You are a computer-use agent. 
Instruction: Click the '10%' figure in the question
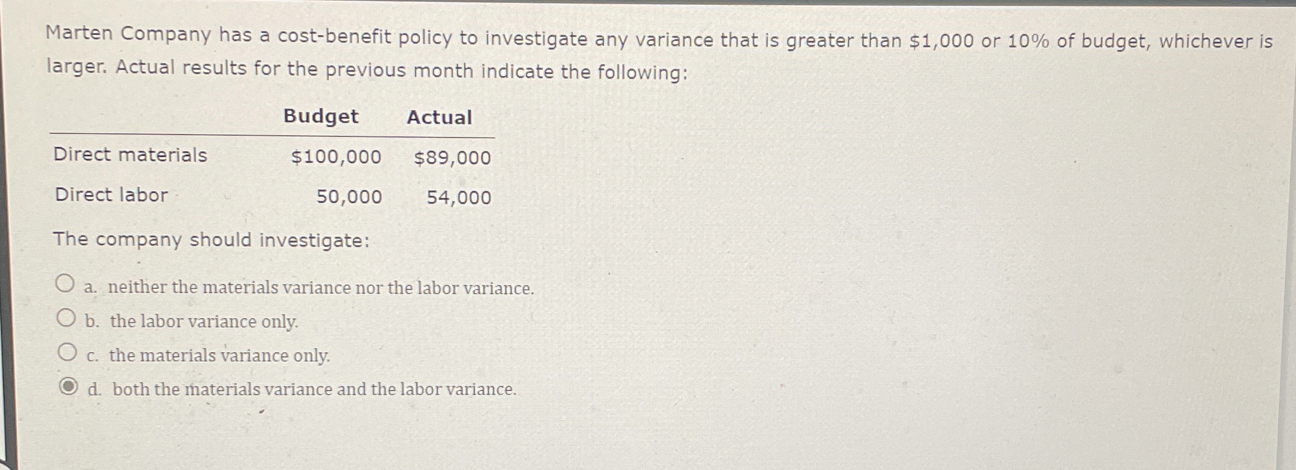1028,41
